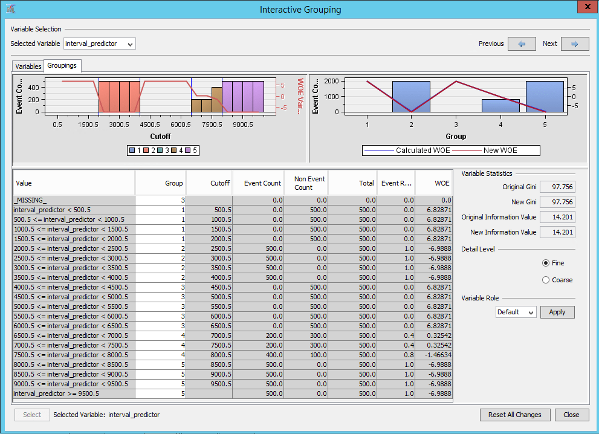
Task: Select group 5 legend swatch under Cutoff chart
Action: click(187, 150)
